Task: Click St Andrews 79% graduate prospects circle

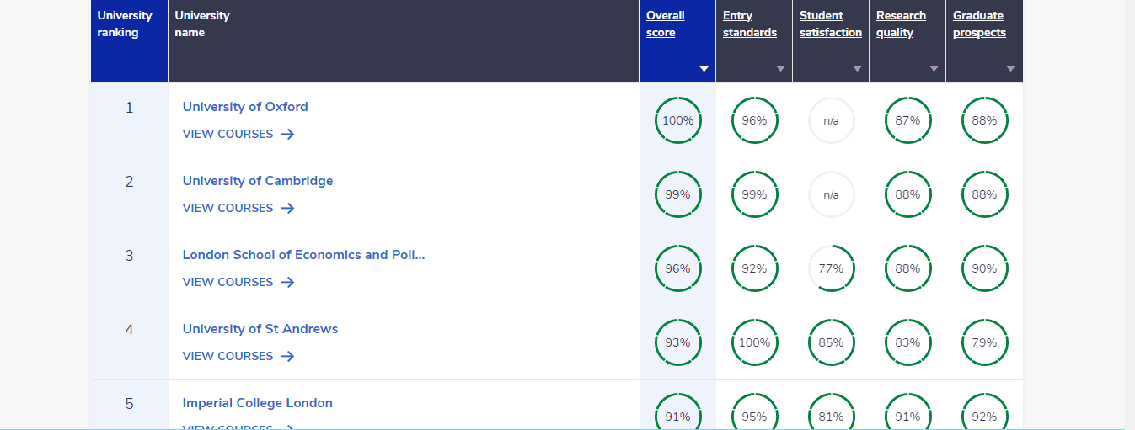Action: point(984,342)
